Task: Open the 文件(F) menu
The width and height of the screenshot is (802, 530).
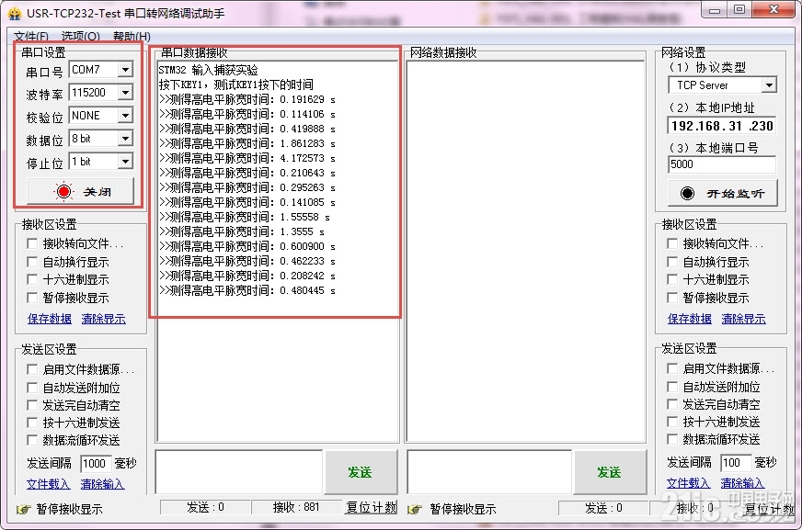Action: tap(31, 36)
